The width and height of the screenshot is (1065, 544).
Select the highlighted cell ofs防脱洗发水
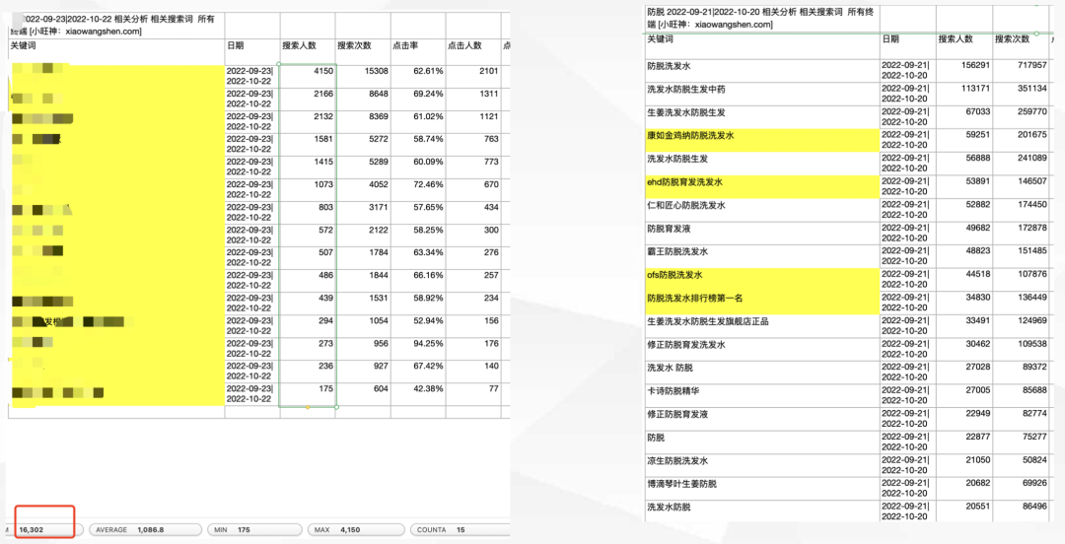(x=762, y=280)
